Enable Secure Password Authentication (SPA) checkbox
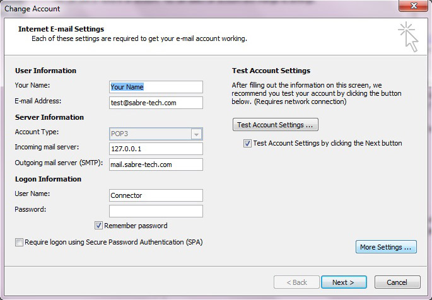This screenshot has height=300, width=432. (x=19, y=242)
